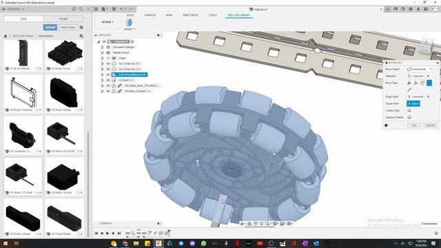Open the Move Object Components dropdown
Image resolution: width=441 pixels, height=248 pixels.
(x=420, y=69)
